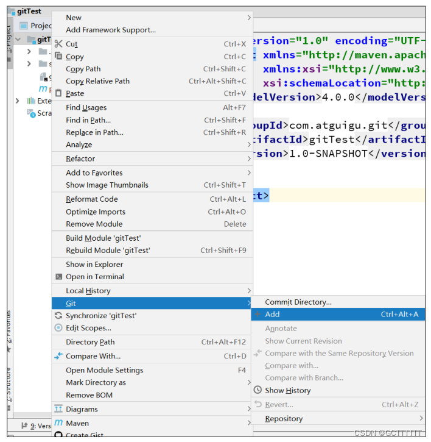Choose Add Framework Support...
The height and width of the screenshot is (442, 431).
click(x=152, y=30)
